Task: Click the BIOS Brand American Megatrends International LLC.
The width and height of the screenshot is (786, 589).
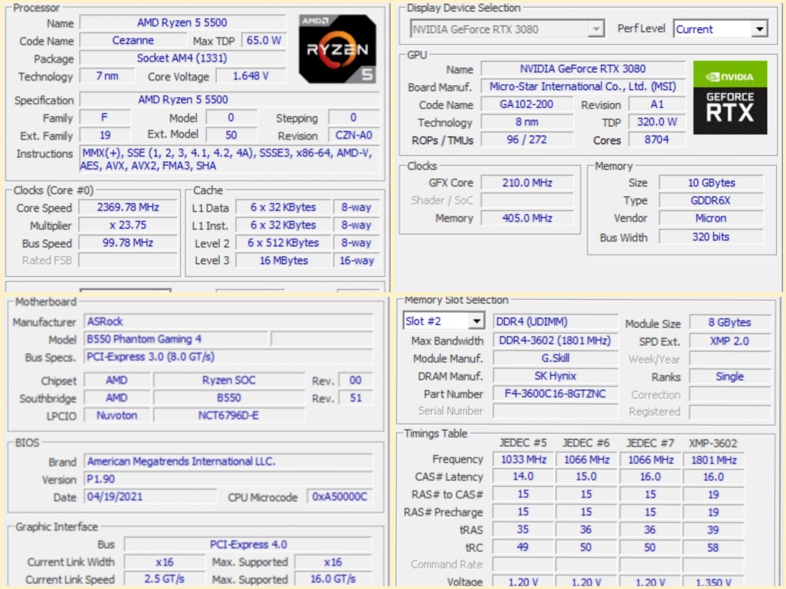Action: click(229, 462)
